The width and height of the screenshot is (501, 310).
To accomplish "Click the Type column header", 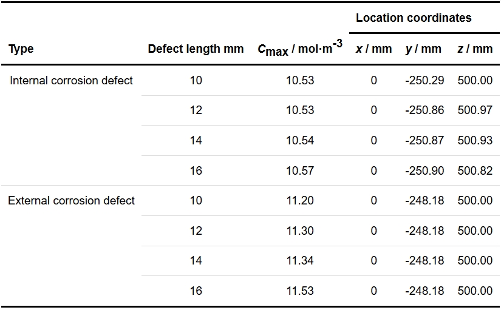I will coord(21,49).
